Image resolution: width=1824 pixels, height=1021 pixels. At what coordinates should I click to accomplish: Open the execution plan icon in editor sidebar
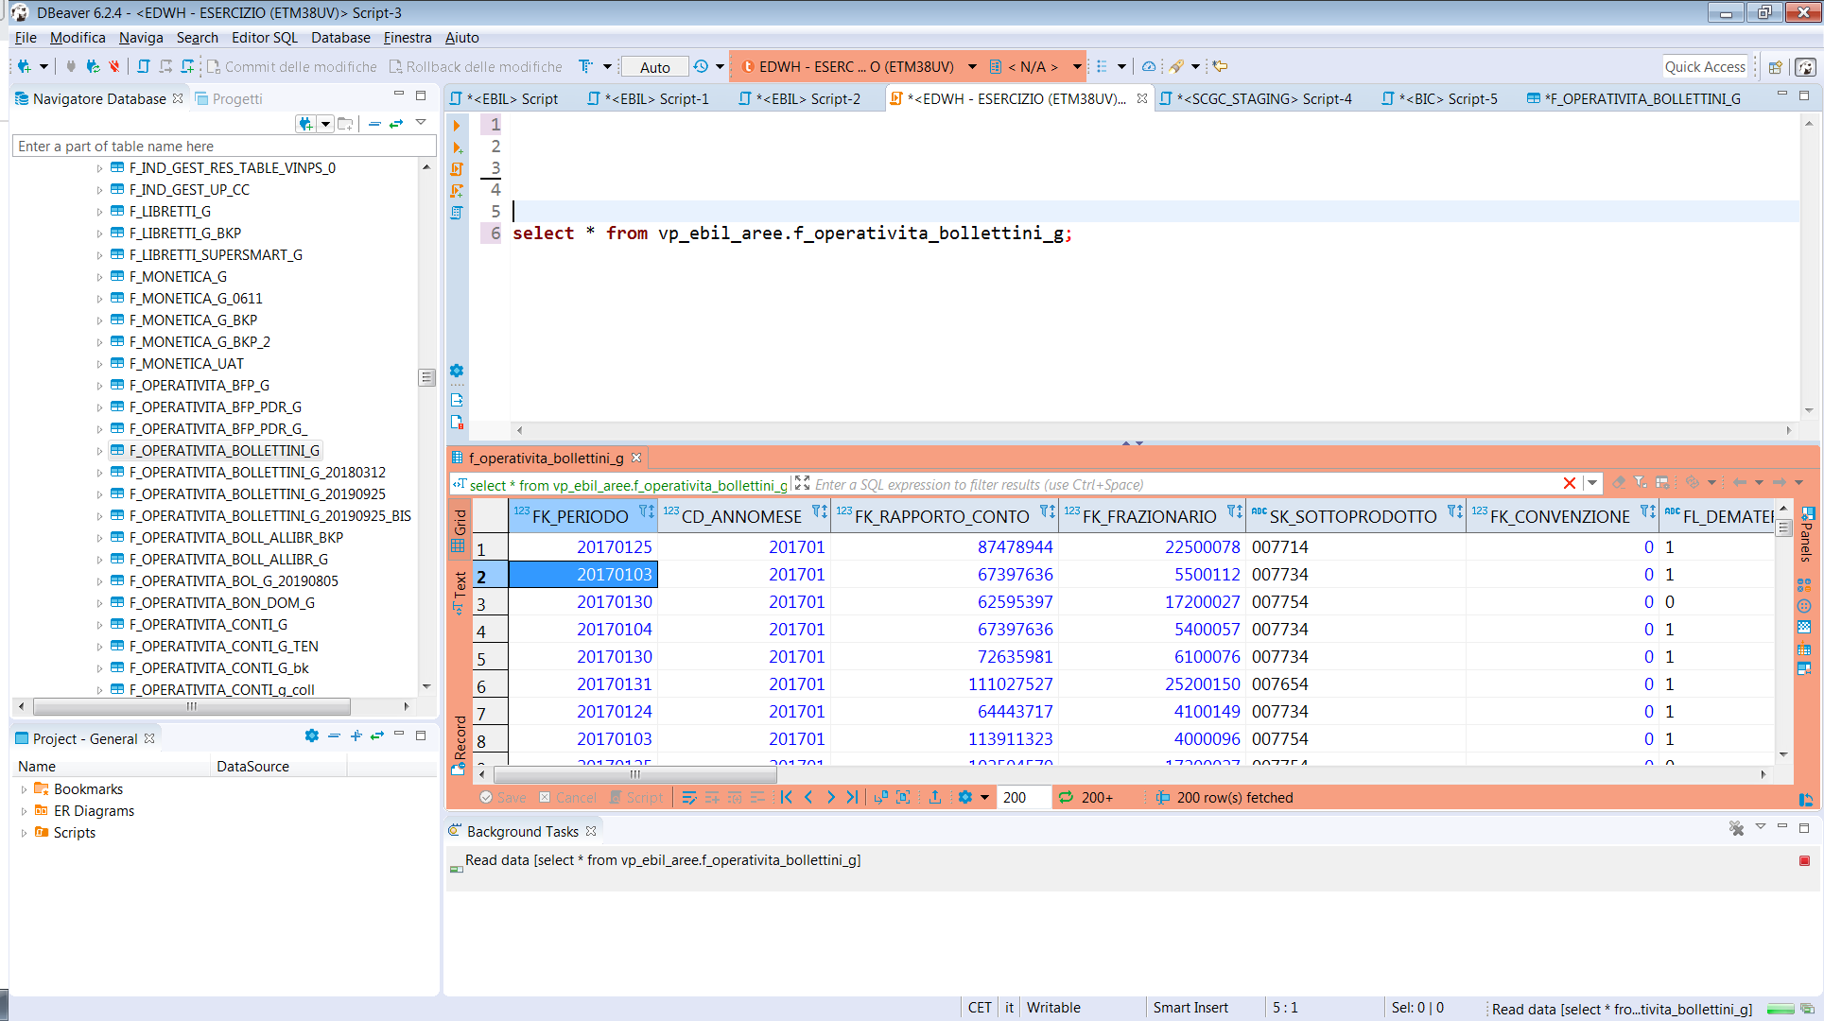point(457,212)
